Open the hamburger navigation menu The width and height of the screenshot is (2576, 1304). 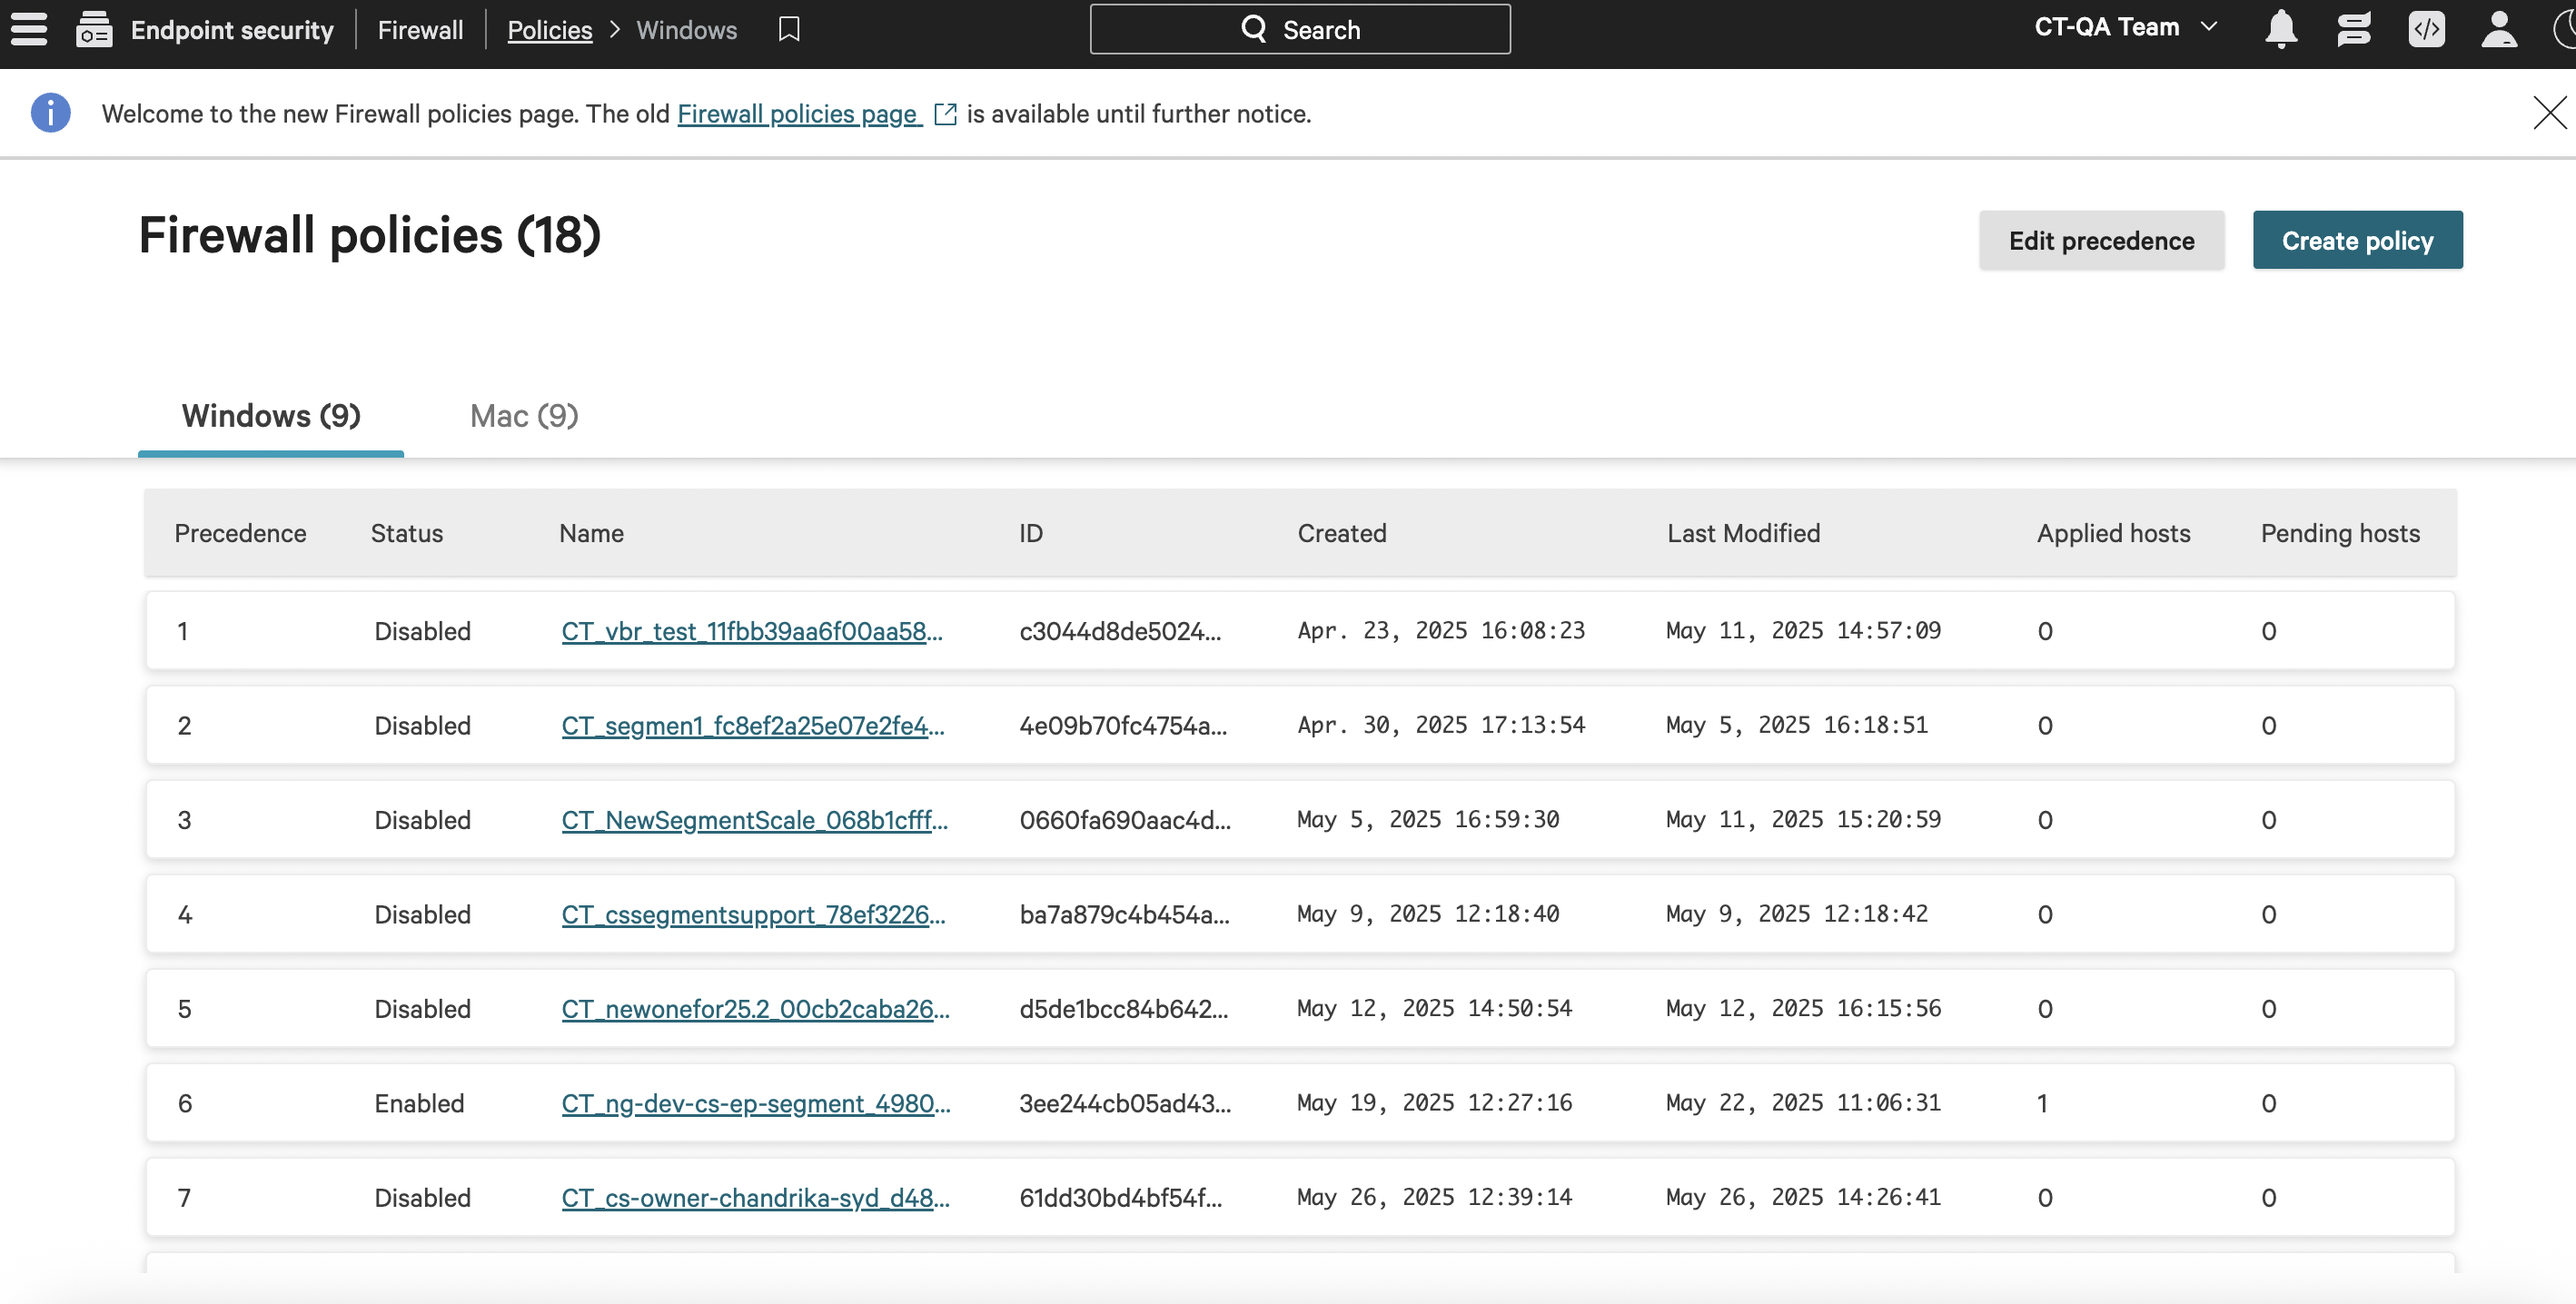tap(29, 29)
